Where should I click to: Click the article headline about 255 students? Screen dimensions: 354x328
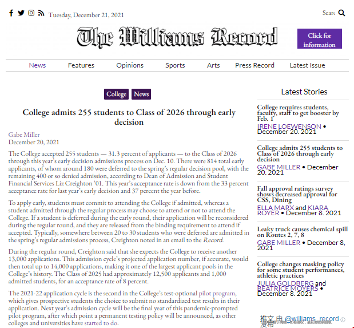pyautogui.click(x=129, y=117)
